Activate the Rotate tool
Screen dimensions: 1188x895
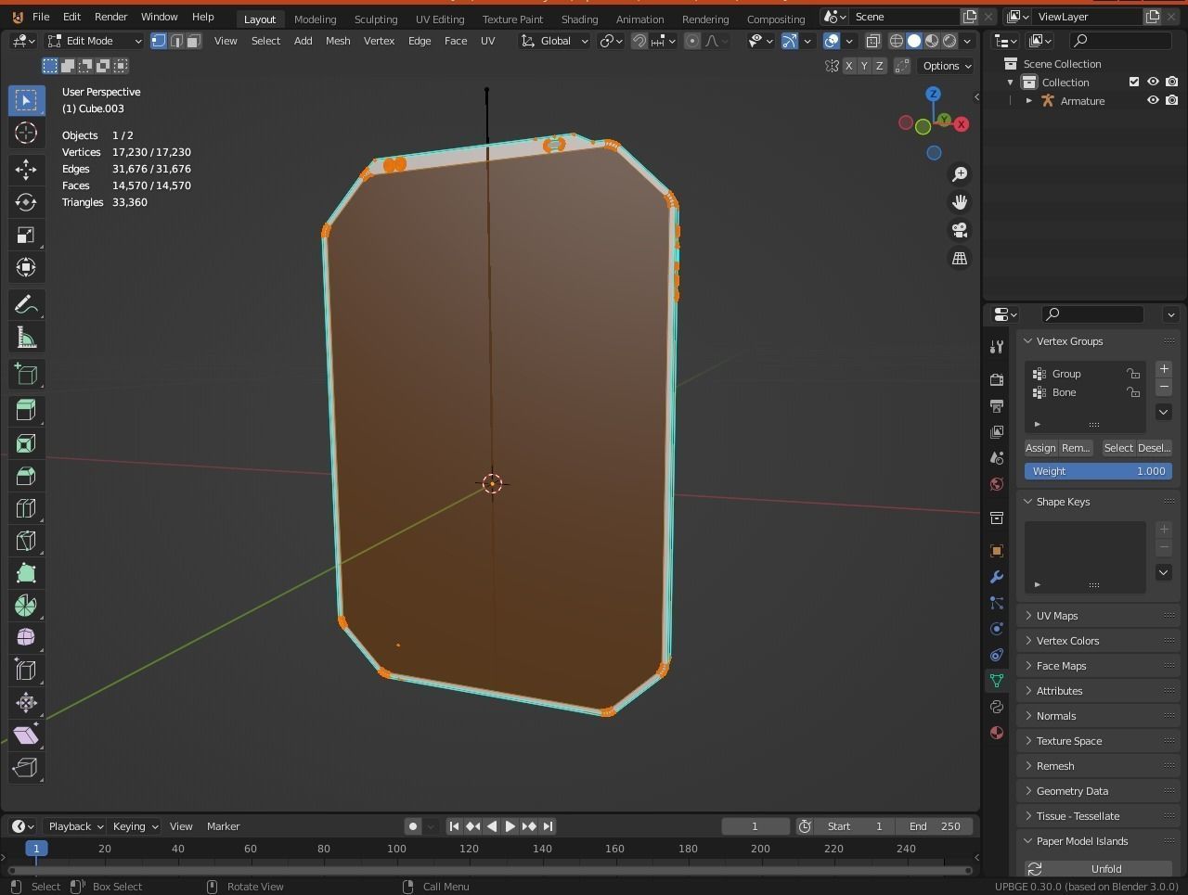26,202
